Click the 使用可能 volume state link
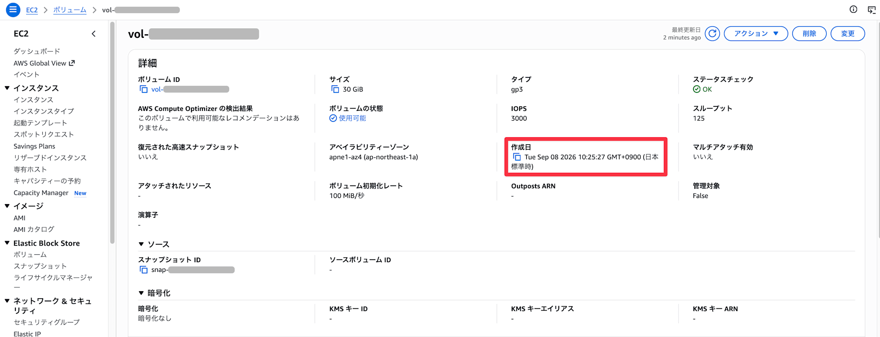 click(352, 118)
